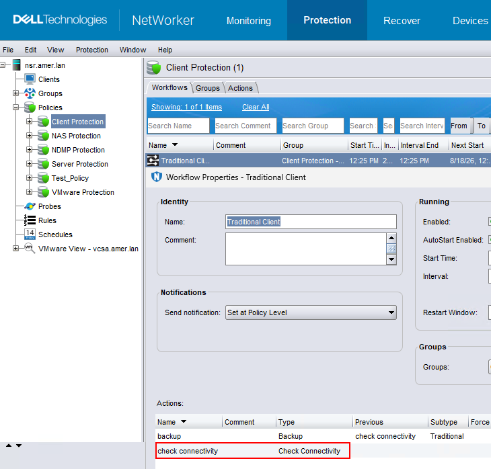Viewport: 491px width, 469px height.
Task: Click the VMware Protection policy icon
Action: pyautogui.click(x=43, y=191)
